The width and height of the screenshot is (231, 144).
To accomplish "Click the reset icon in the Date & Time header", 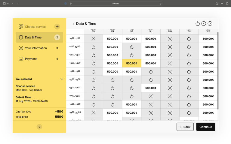I will pos(197,23).
